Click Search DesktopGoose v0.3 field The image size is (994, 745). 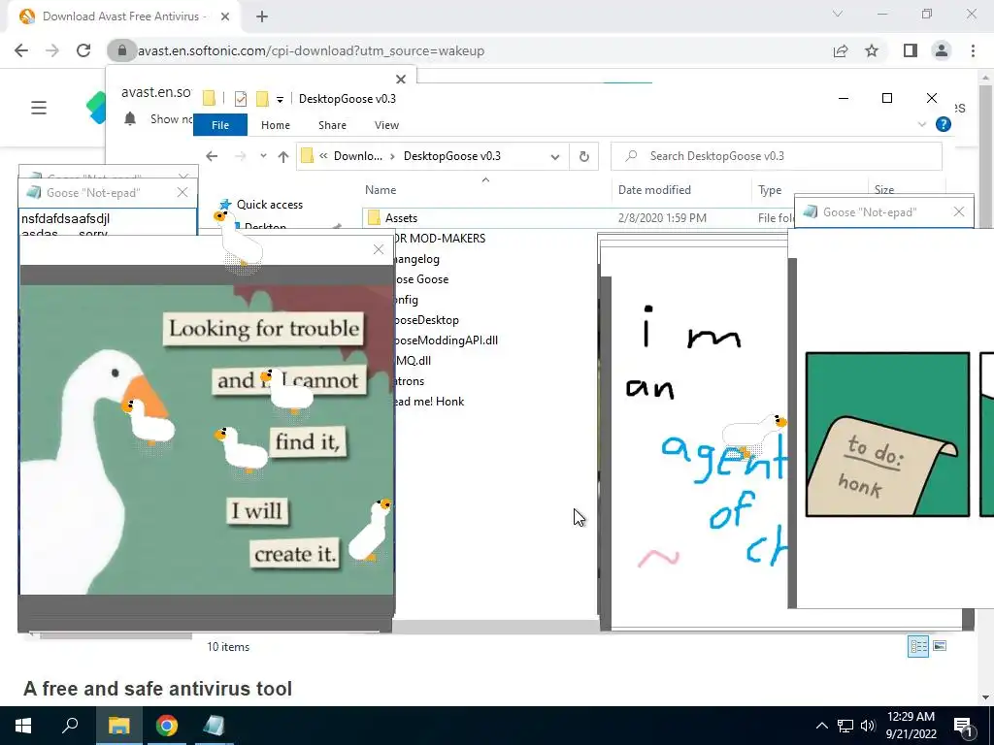point(776,156)
